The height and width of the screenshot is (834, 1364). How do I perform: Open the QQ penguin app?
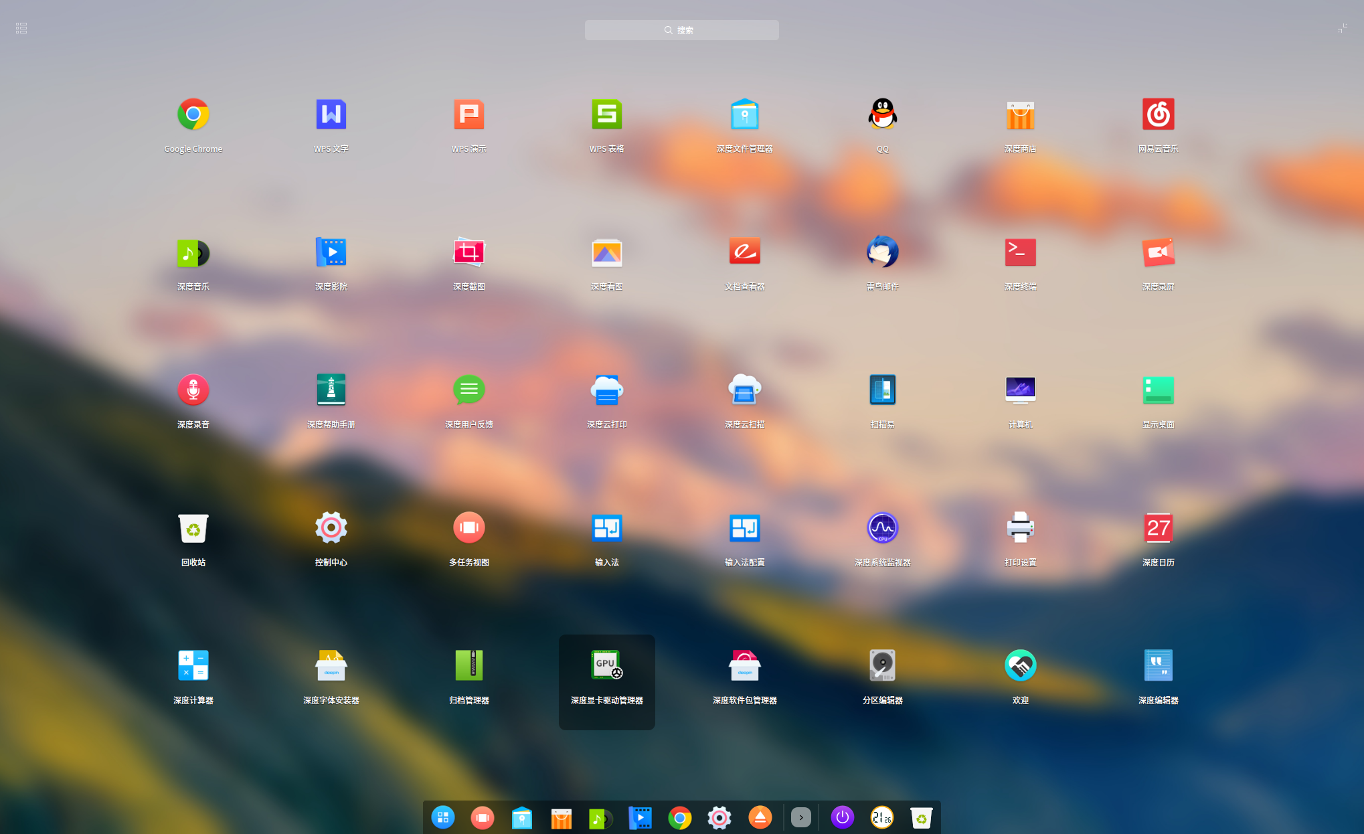tap(882, 115)
